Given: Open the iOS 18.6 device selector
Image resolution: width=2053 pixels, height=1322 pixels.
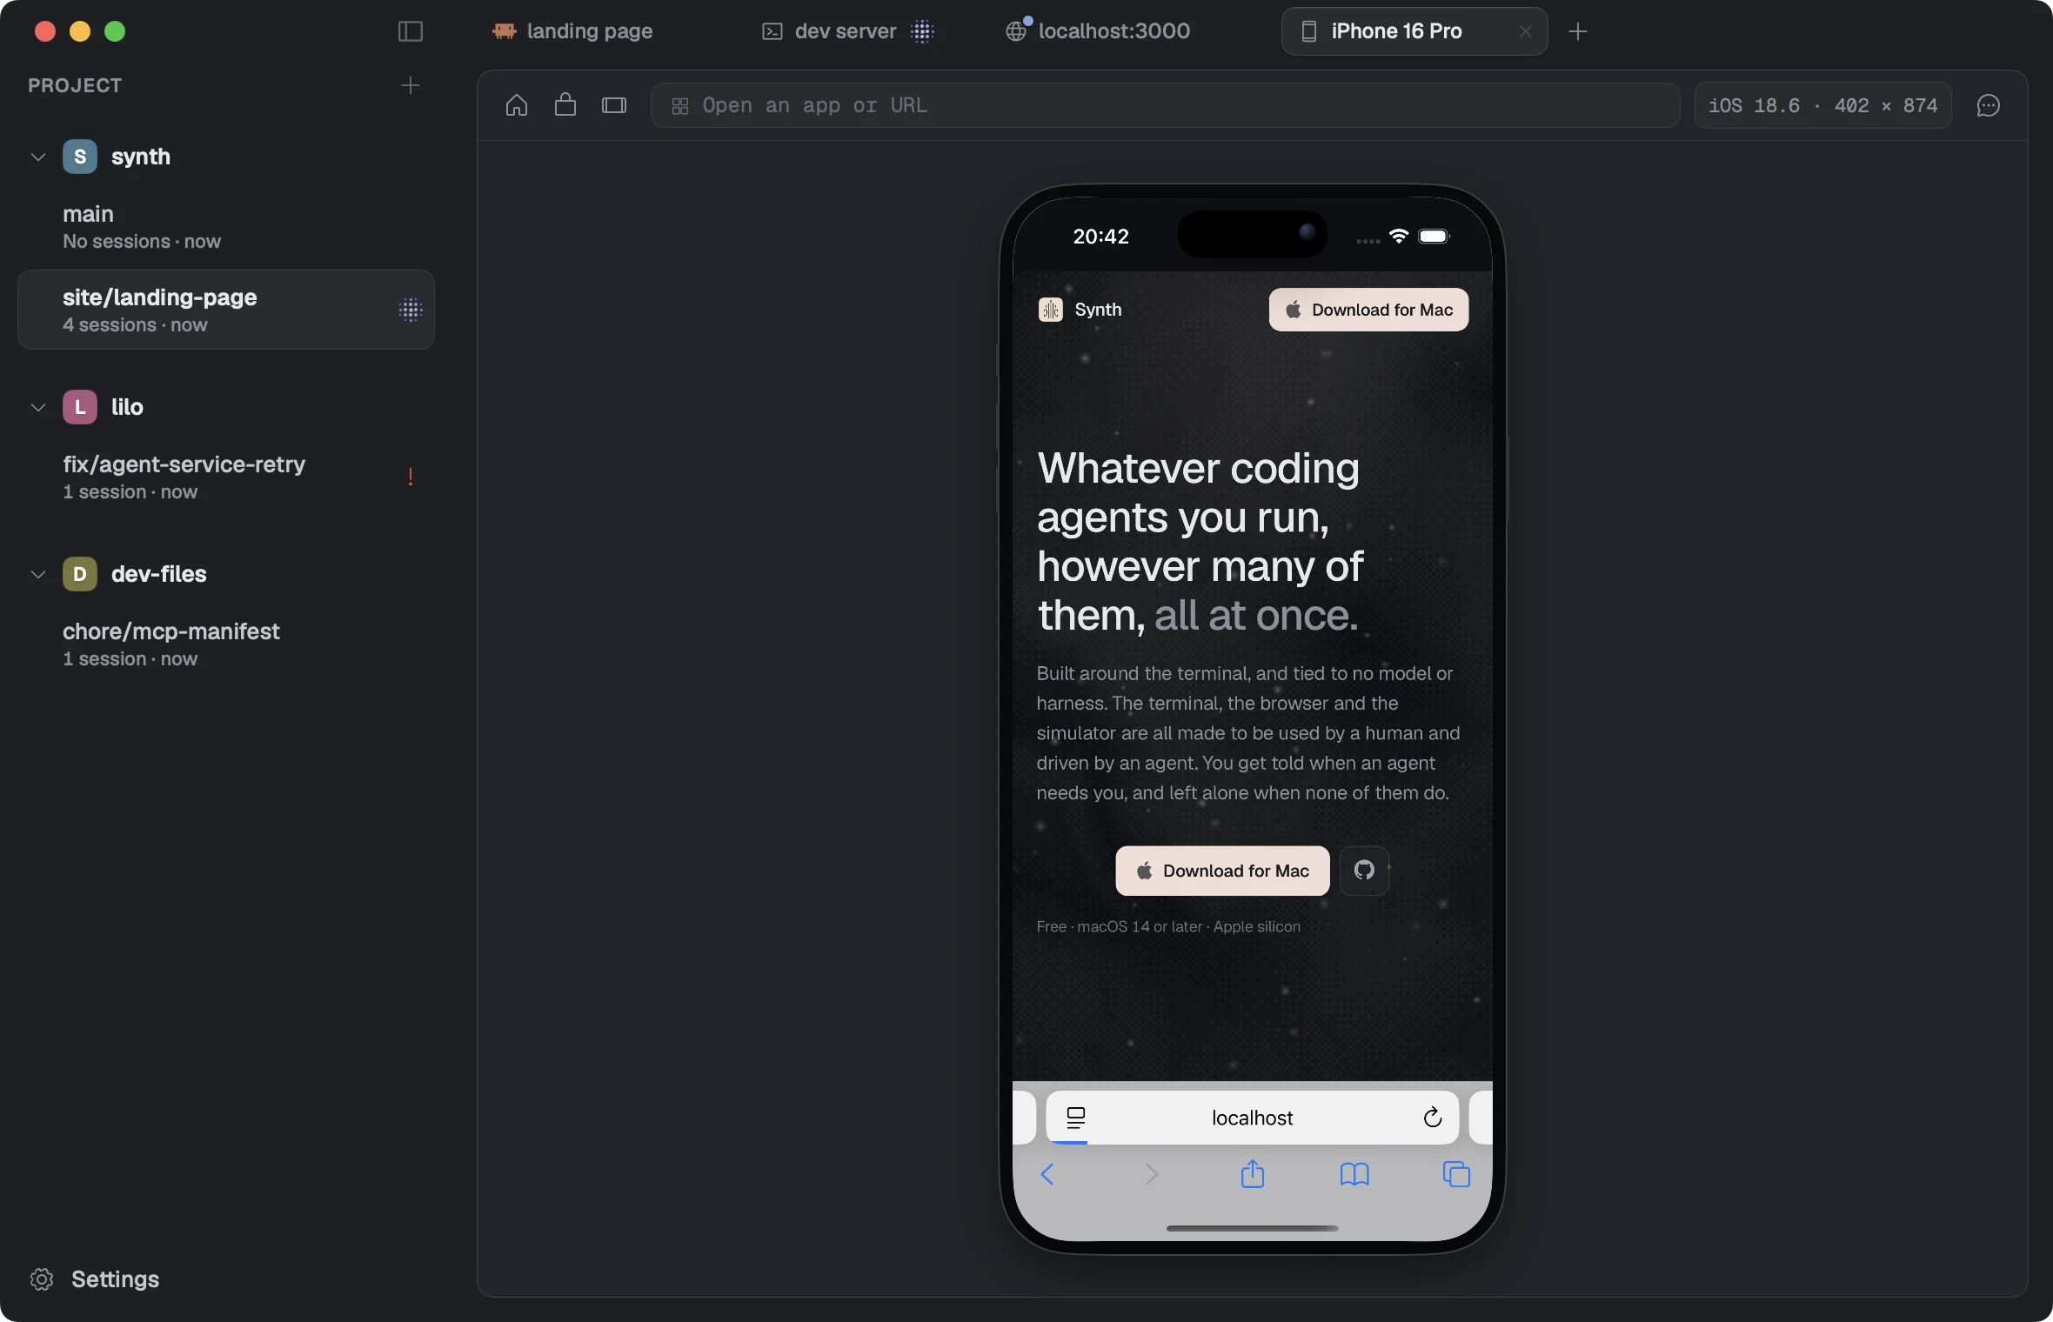Looking at the screenshot, I should tap(1822, 105).
